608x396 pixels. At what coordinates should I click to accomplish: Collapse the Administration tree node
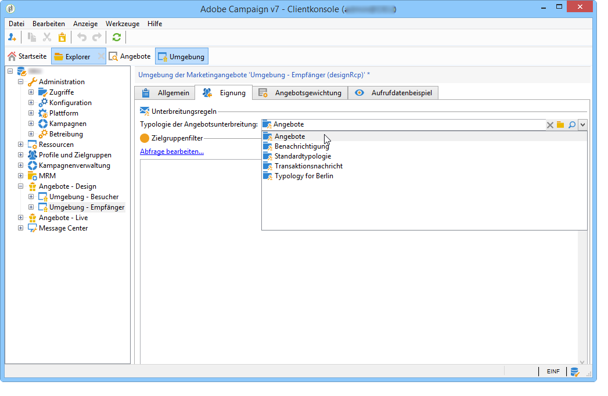(x=20, y=82)
